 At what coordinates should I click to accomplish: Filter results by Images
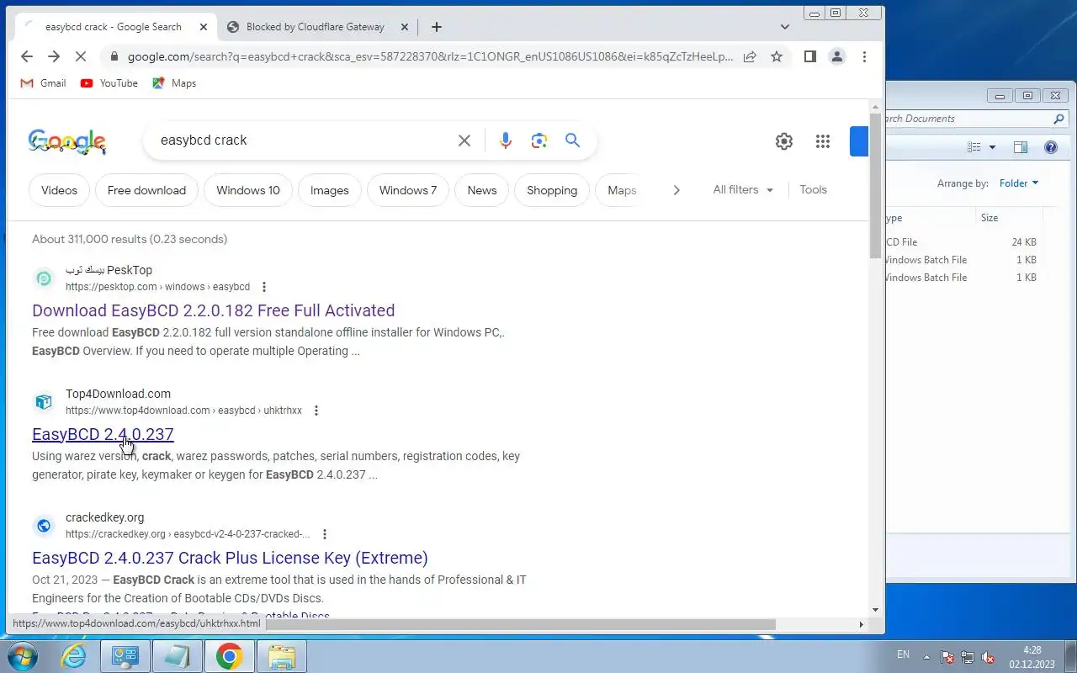pyautogui.click(x=329, y=190)
